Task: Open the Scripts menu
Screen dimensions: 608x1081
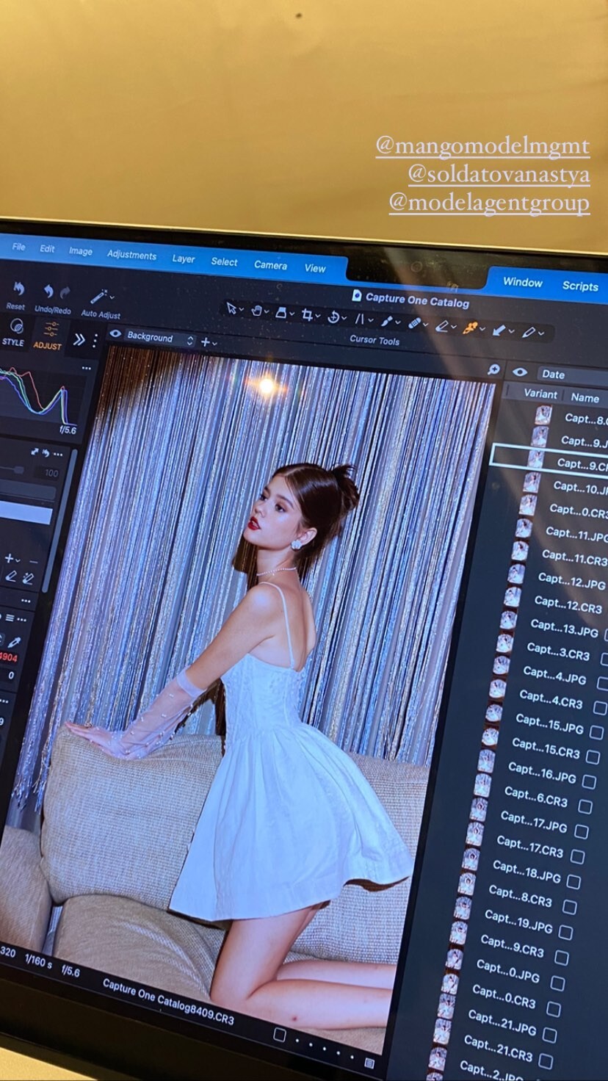Action: pyautogui.click(x=580, y=286)
